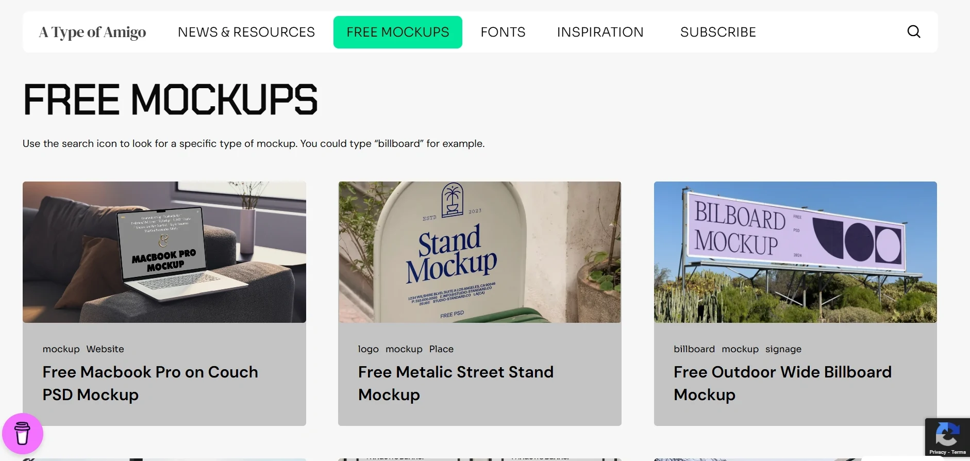Click the pink Buy Me a Coffee icon
The image size is (970, 461).
pyautogui.click(x=23, y=434)
